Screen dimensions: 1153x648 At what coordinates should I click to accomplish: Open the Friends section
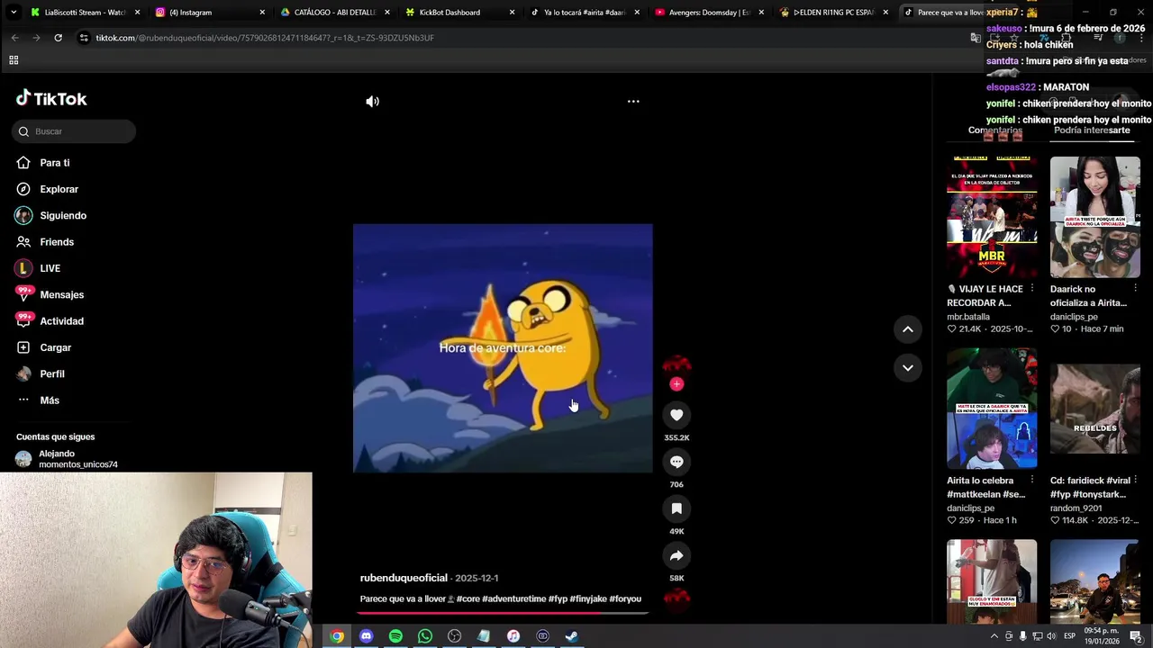pos(56,242)
